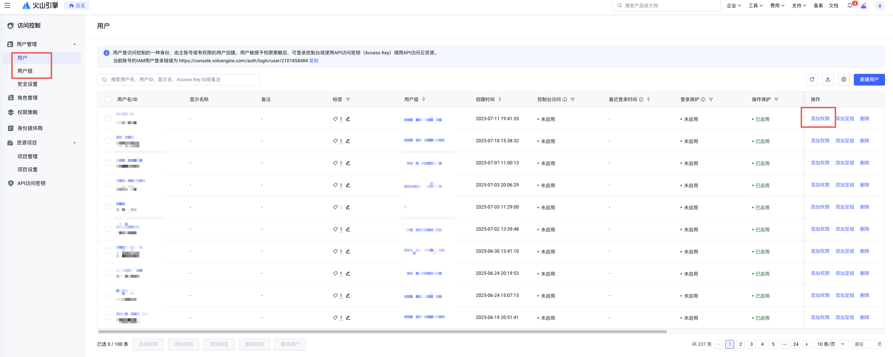The width and height of the screenshot is (893, 357).
Task: Click the horizontal table scrollbar
Action: click(x=382, y=331)
